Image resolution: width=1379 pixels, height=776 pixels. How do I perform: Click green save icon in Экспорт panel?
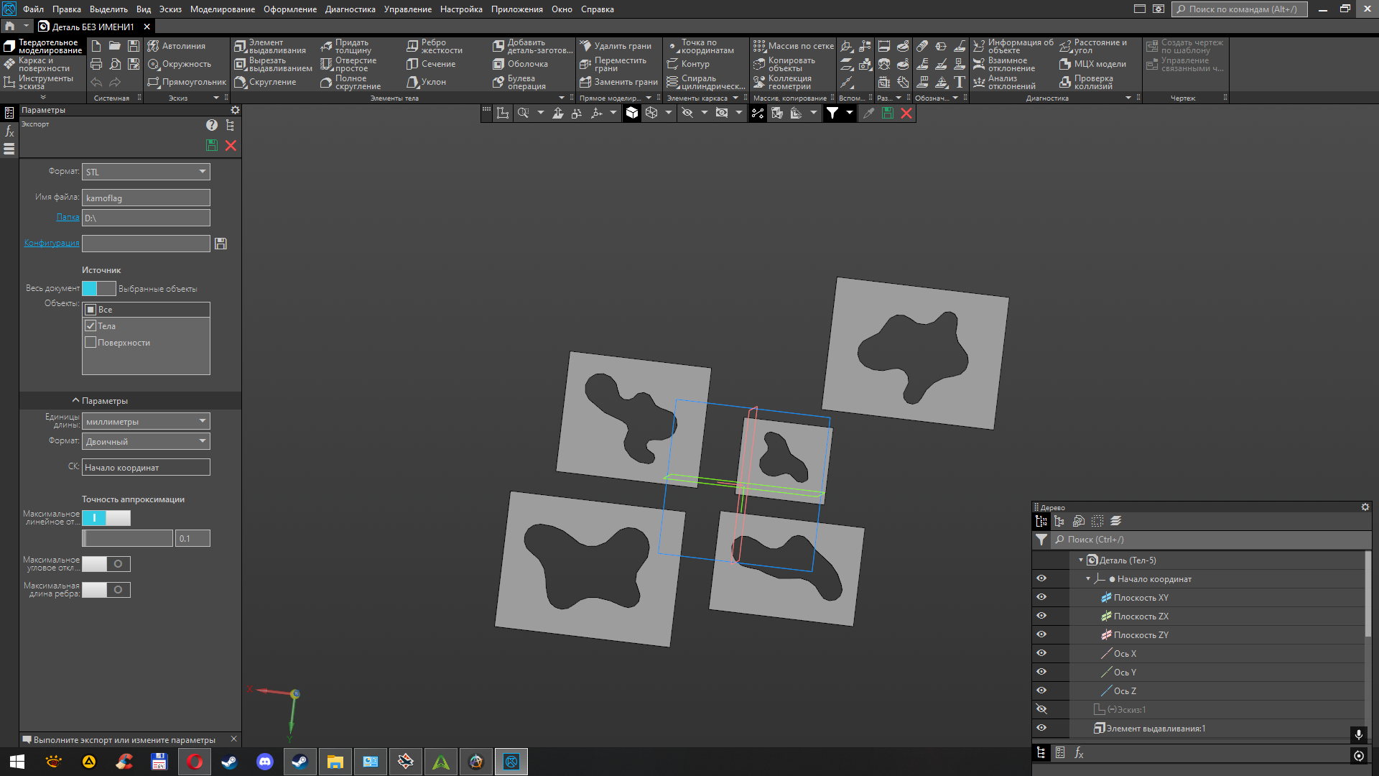point(212,145)
